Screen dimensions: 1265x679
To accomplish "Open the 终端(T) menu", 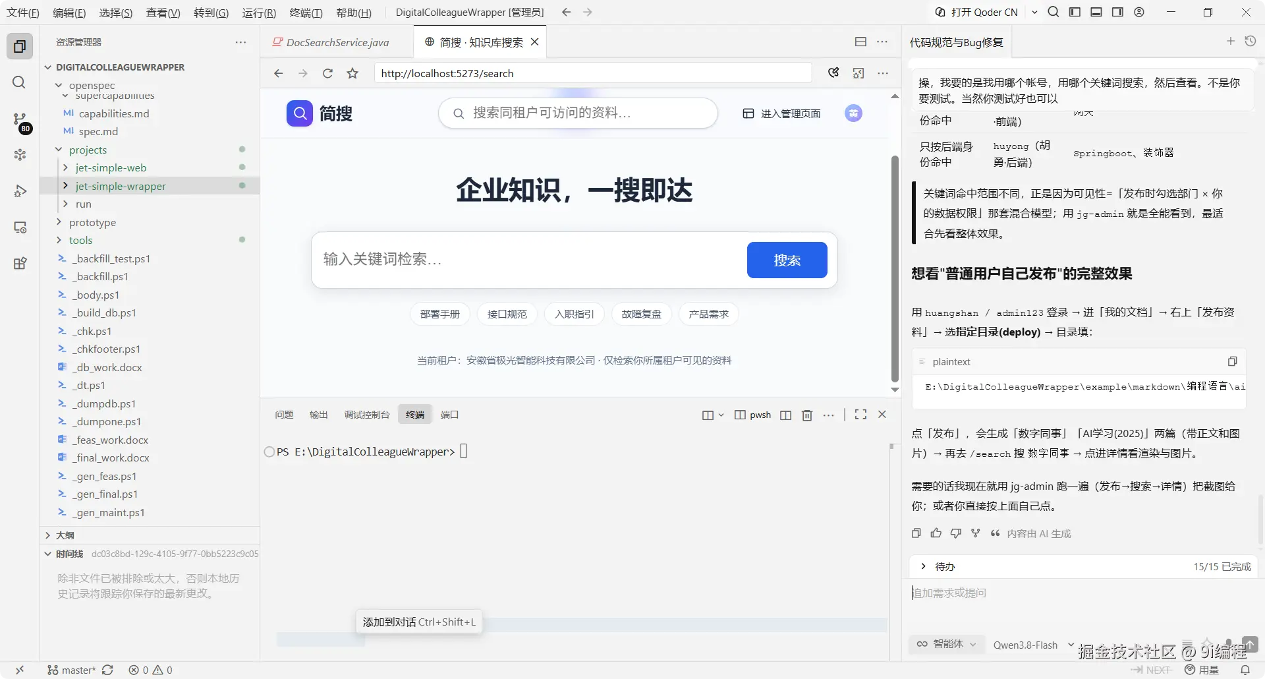I will pos(306,13).
